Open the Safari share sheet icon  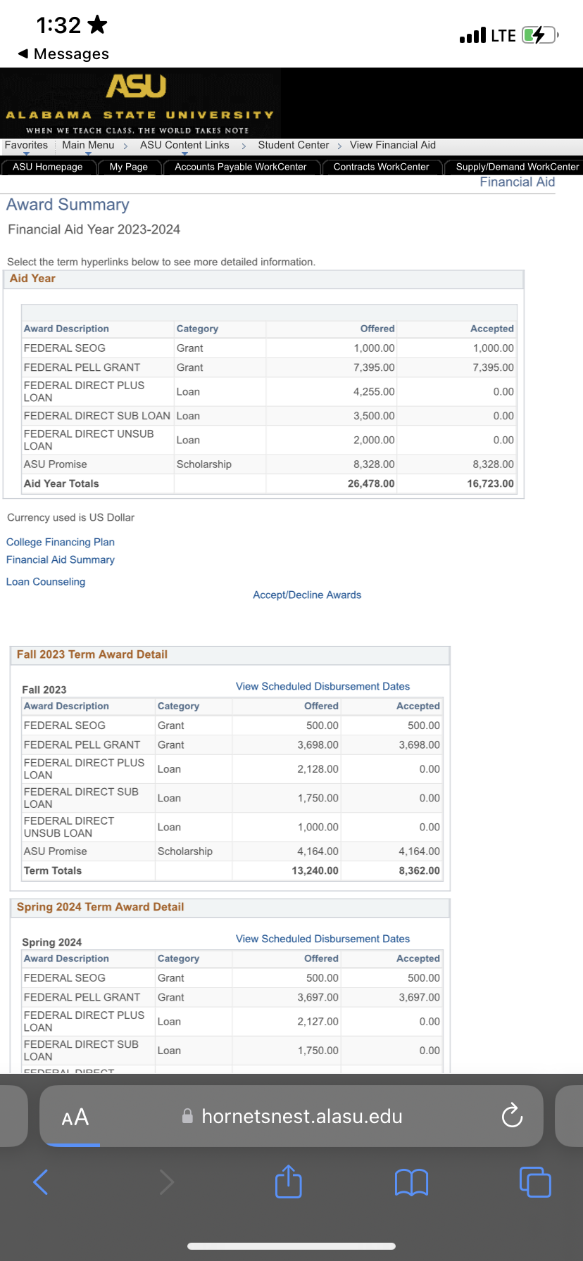coord(289,1181)
